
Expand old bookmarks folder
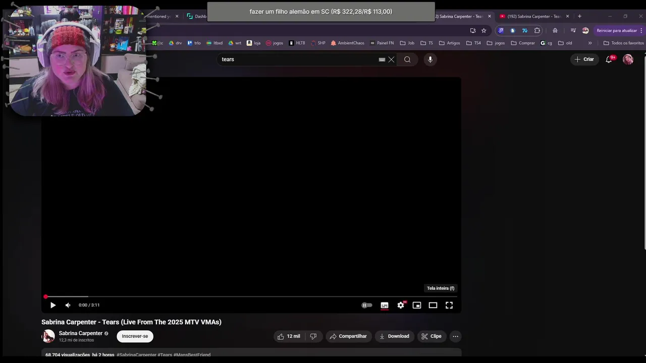click(x=565, y=43)
